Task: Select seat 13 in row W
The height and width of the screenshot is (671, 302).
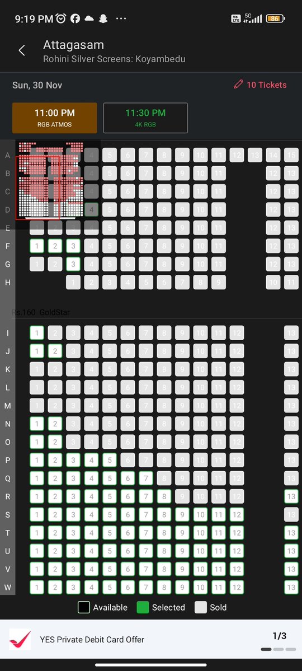Action: point(291,587)
